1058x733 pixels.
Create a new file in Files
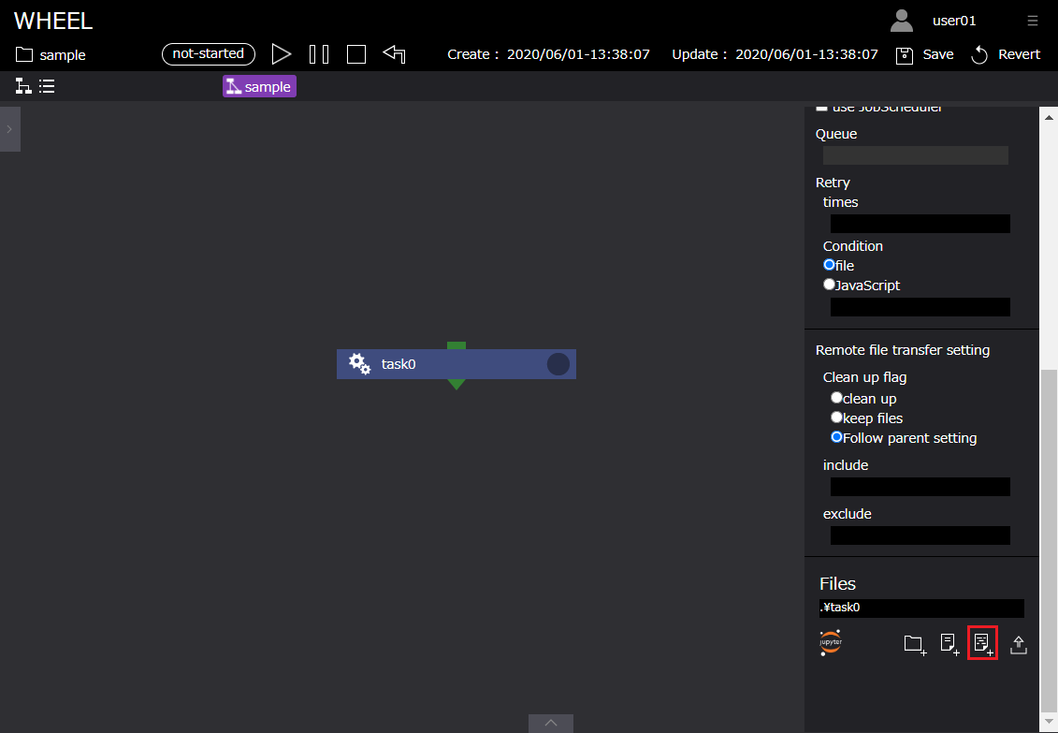point(949,644)
